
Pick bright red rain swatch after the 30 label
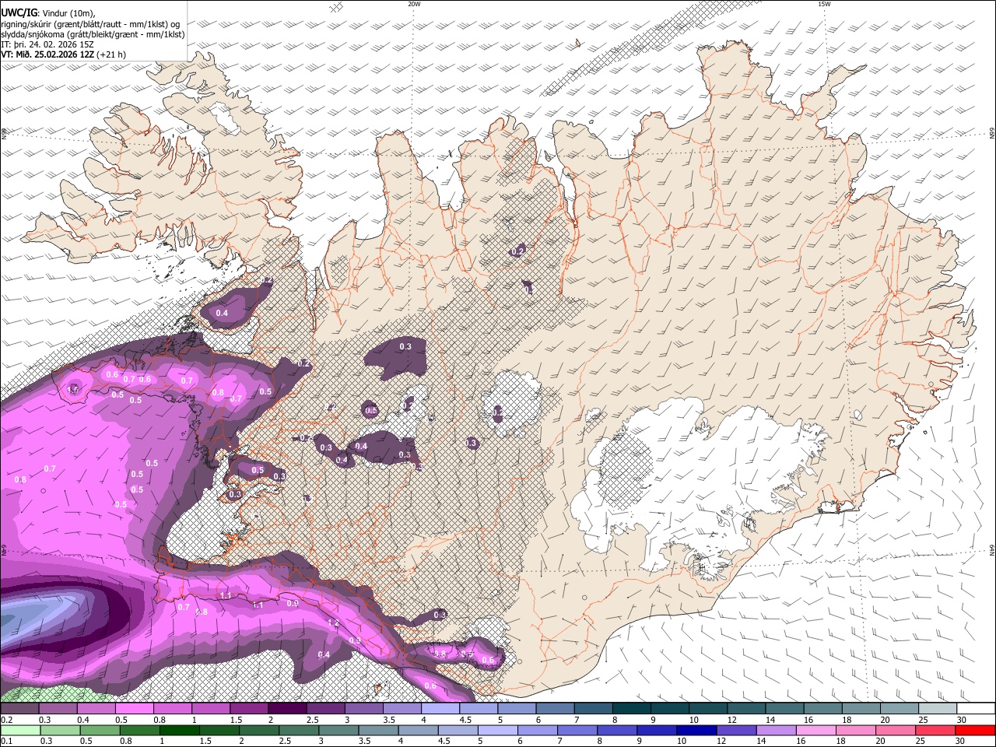click(976, 731)
